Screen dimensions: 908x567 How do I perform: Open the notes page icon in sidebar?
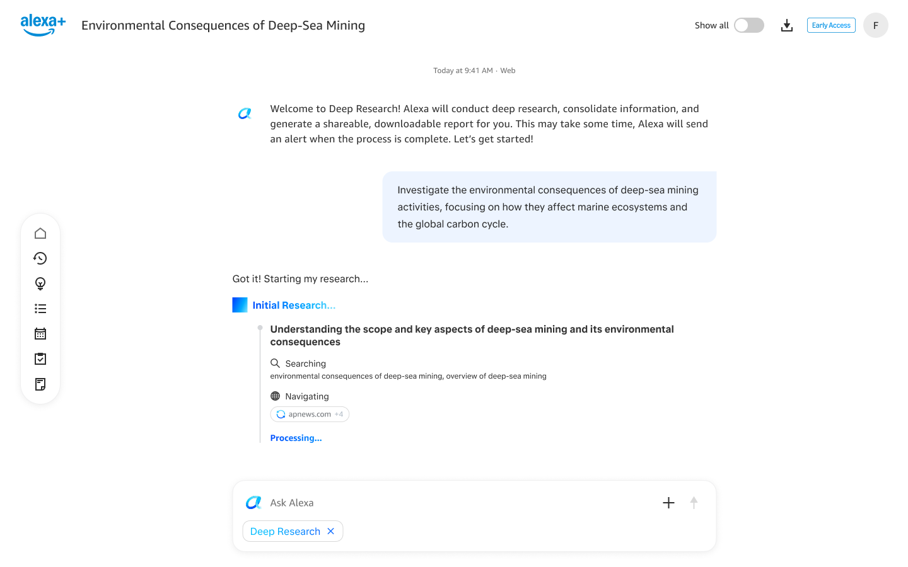[x=40, y=384]
